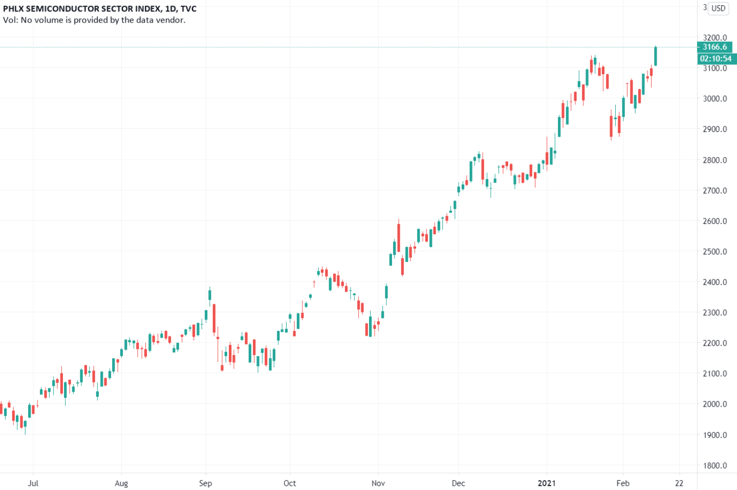Click the Nov label on time axis

378,483
